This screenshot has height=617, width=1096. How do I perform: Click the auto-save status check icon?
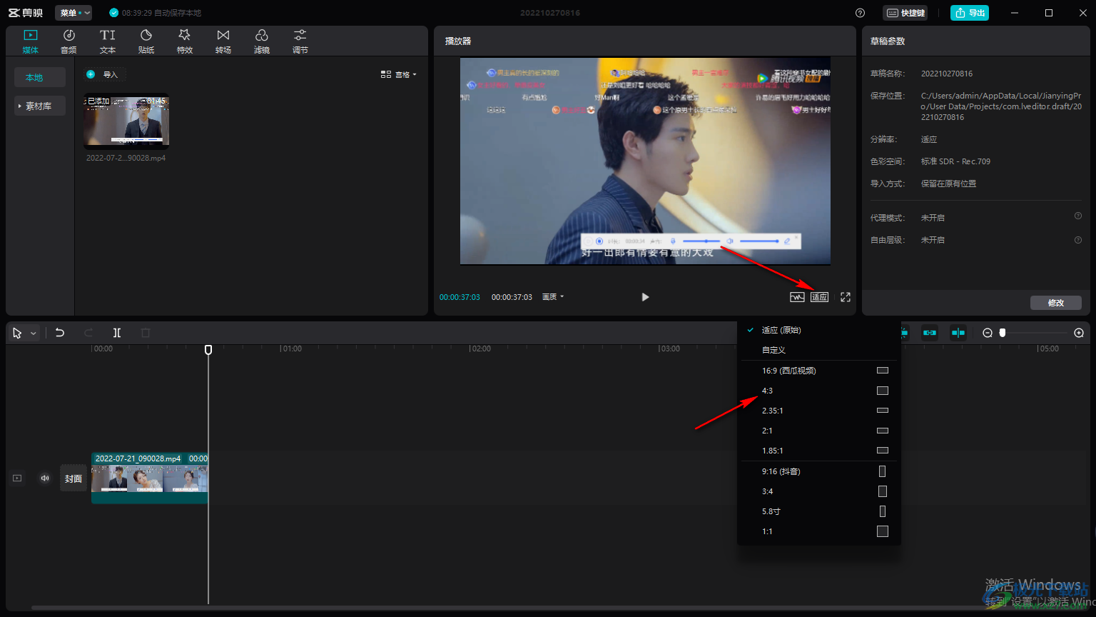pos(114,13)
